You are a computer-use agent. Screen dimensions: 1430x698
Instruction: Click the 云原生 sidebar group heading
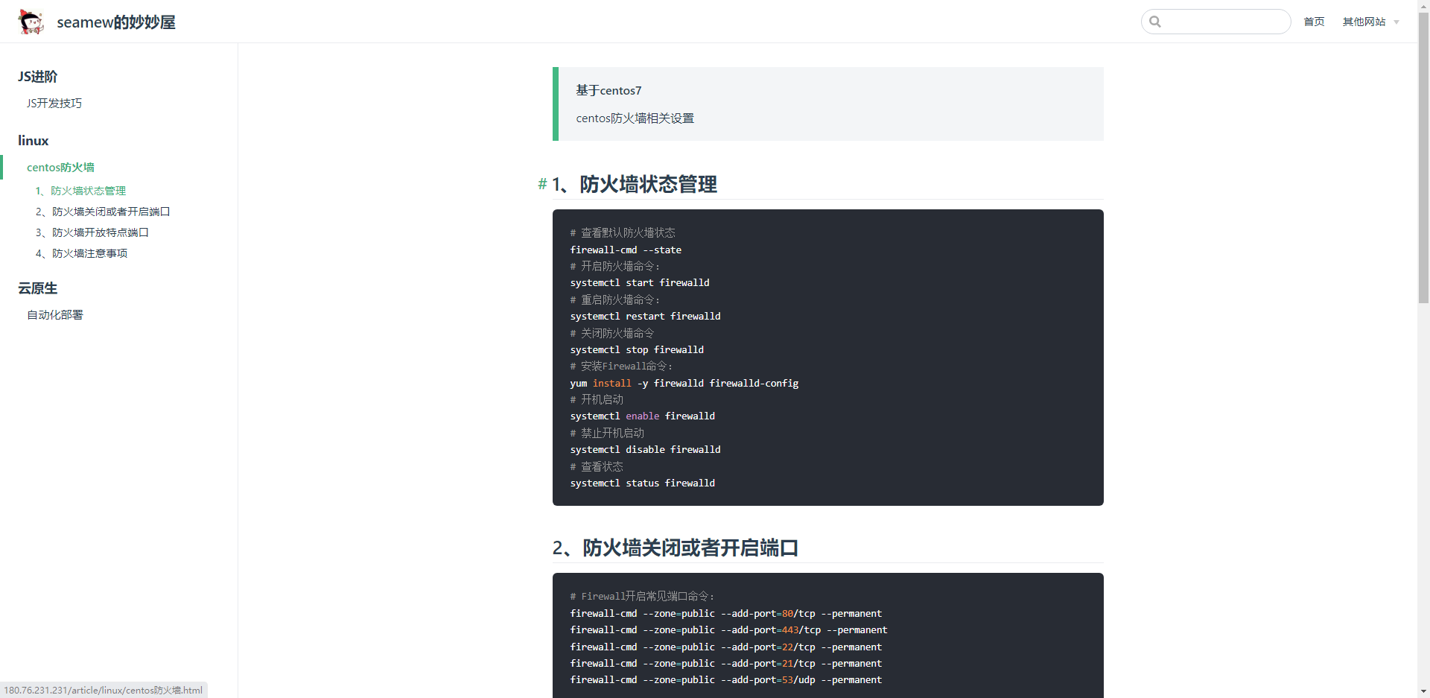click(x=38, y=288)
